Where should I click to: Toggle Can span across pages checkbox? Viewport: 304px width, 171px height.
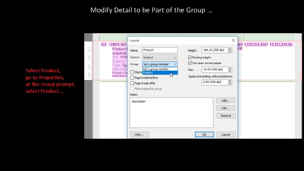tap(190, 63)
